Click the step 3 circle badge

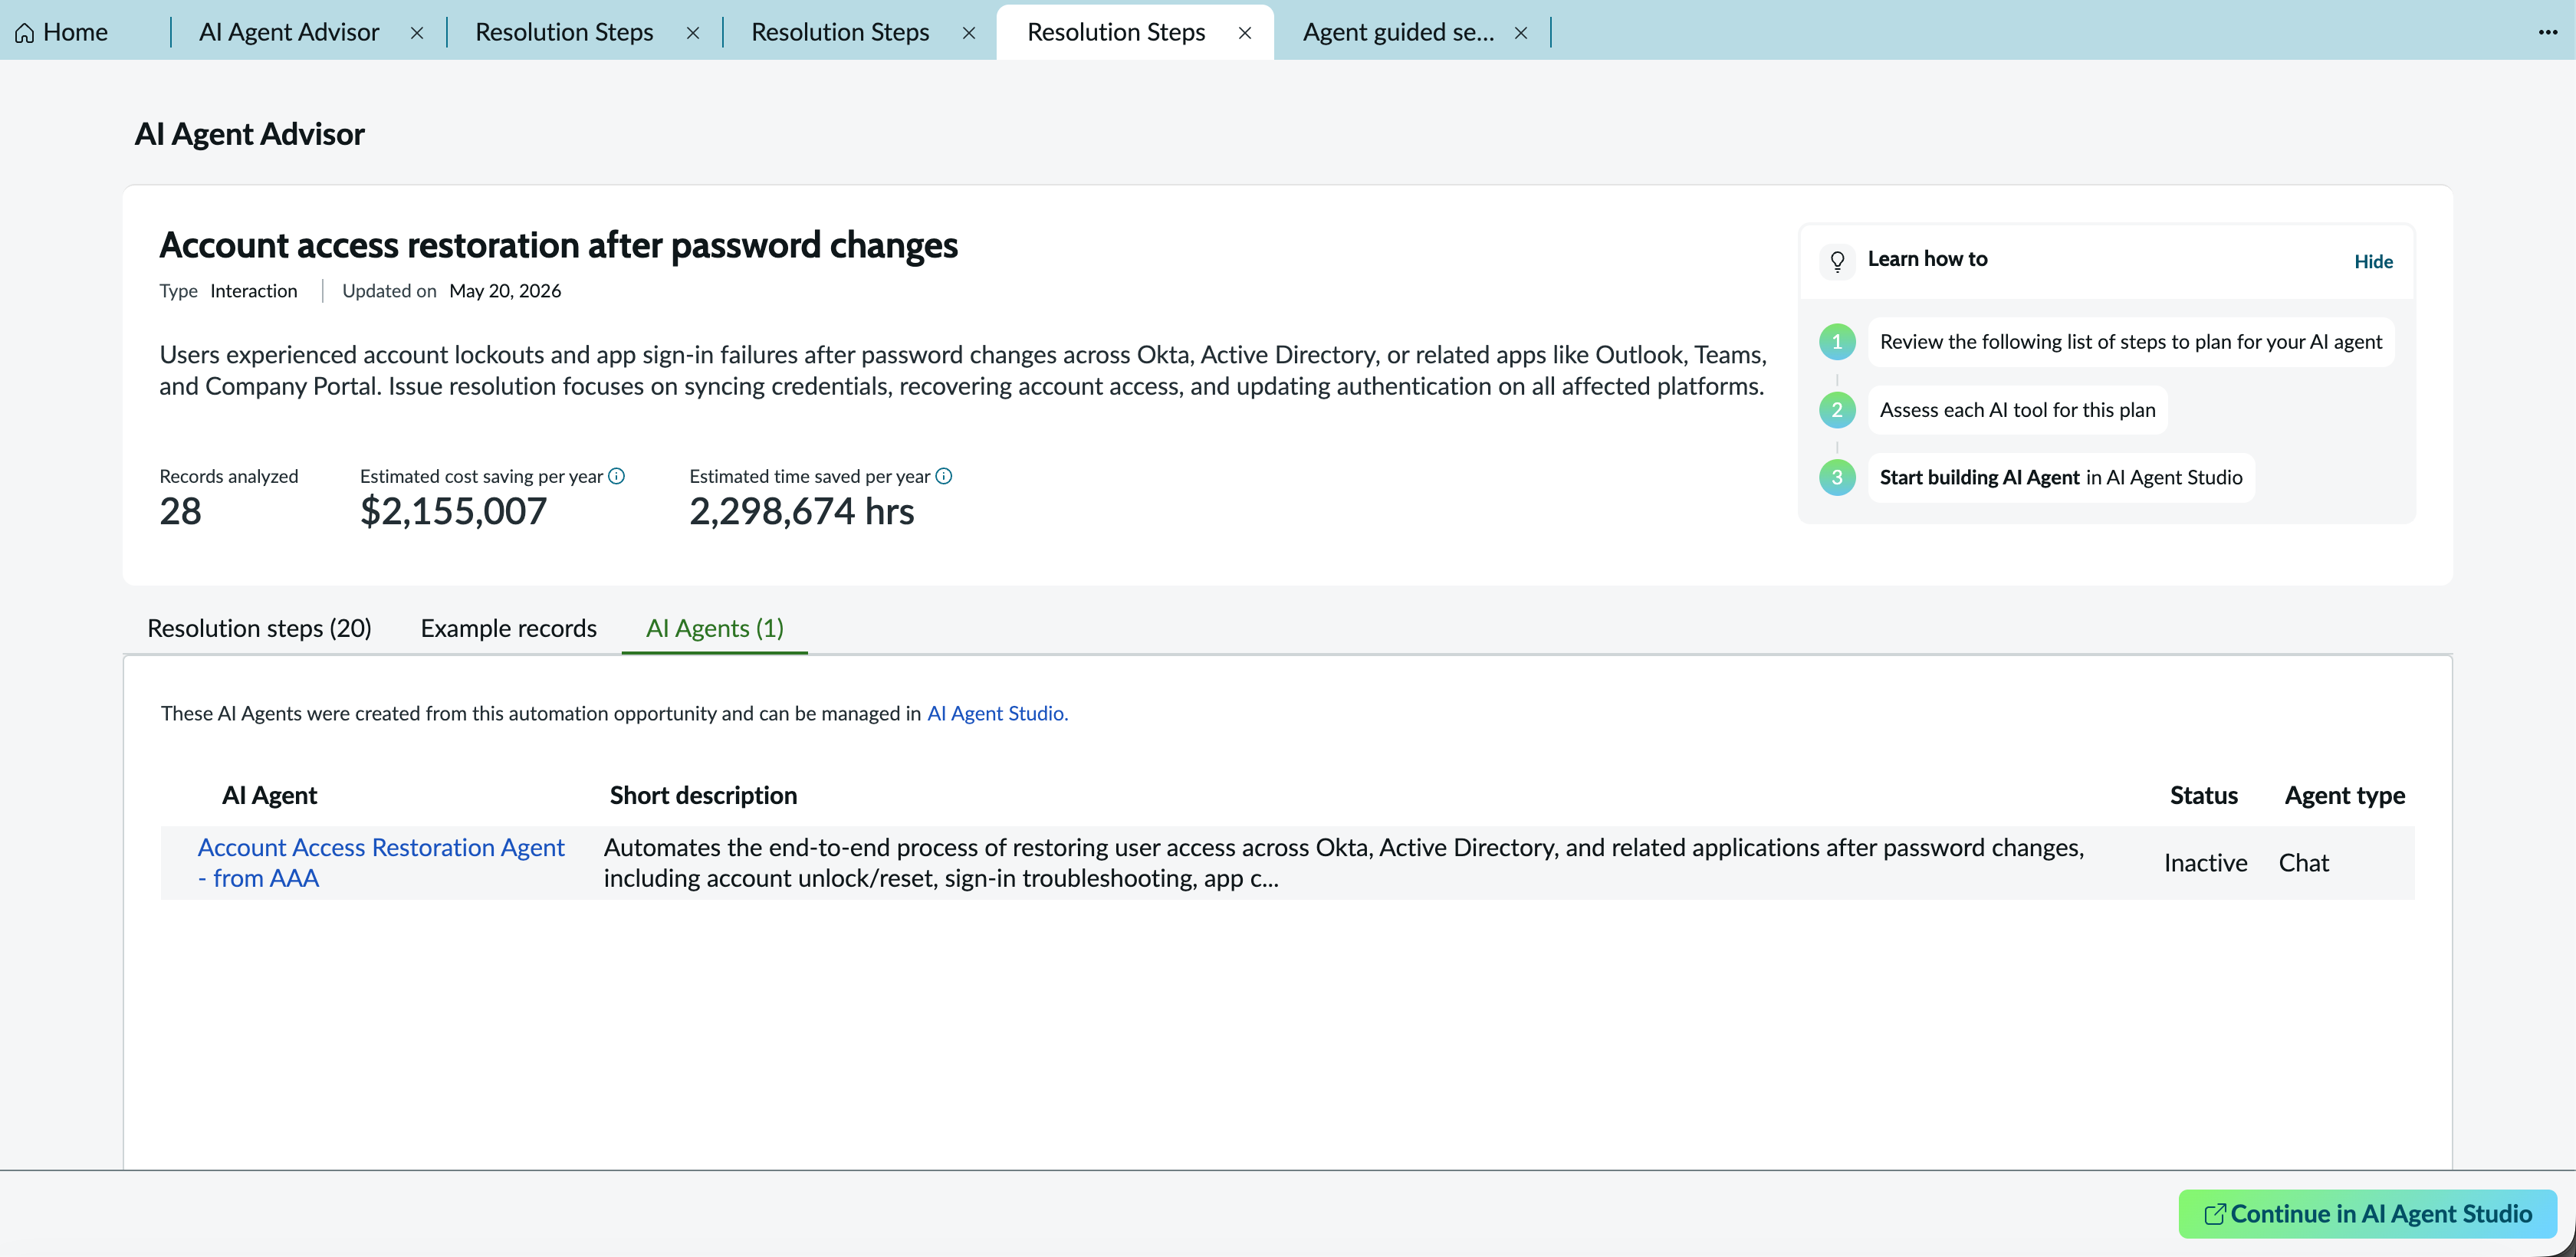tap(1837, 478)
